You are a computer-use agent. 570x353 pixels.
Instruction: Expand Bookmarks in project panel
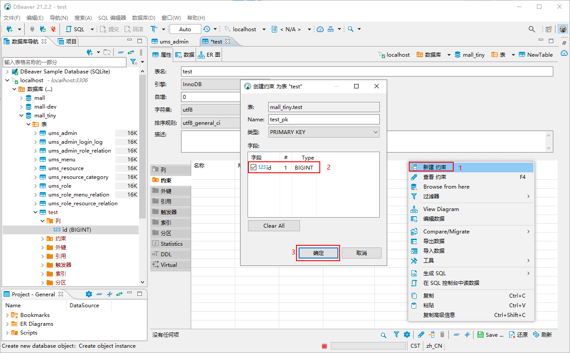pyautogui.click(x=7, y=315)
